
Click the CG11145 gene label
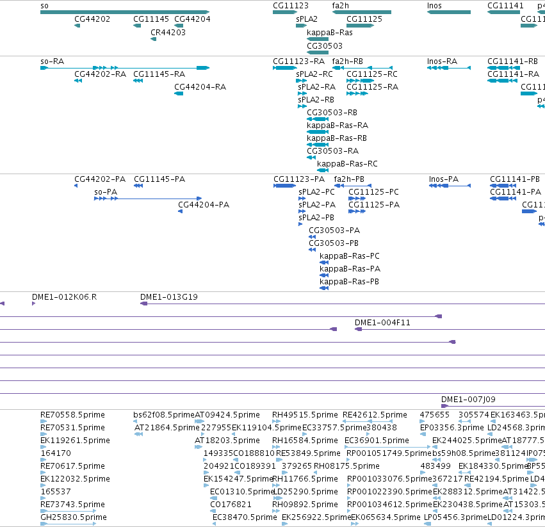pyautogui.click(x=151, y=19)
